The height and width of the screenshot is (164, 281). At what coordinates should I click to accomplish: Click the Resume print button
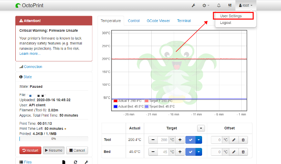(x=54, y=150)
